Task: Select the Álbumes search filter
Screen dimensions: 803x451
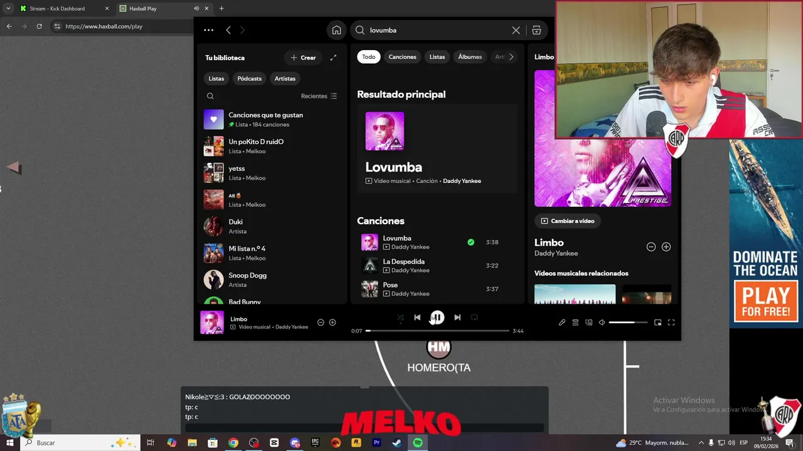Action: coord(470,57)
